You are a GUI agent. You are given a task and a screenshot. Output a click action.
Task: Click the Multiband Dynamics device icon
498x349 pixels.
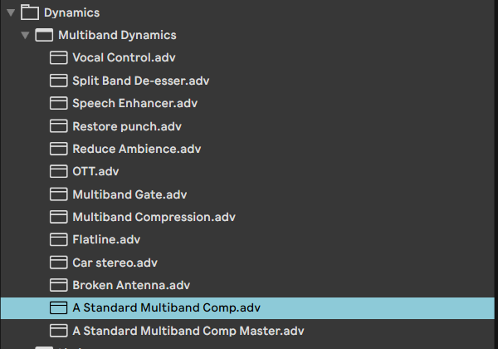[45, 36]
